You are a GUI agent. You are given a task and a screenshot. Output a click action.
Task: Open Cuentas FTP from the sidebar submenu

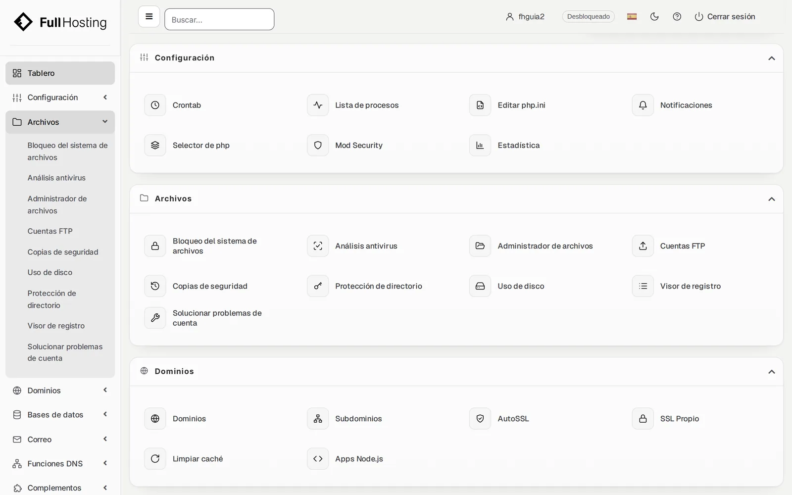click(x=50, y=231)
